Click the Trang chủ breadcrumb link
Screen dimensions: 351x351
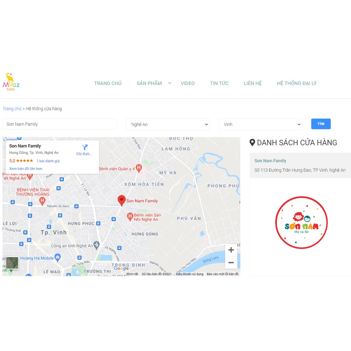click(12, 109)
